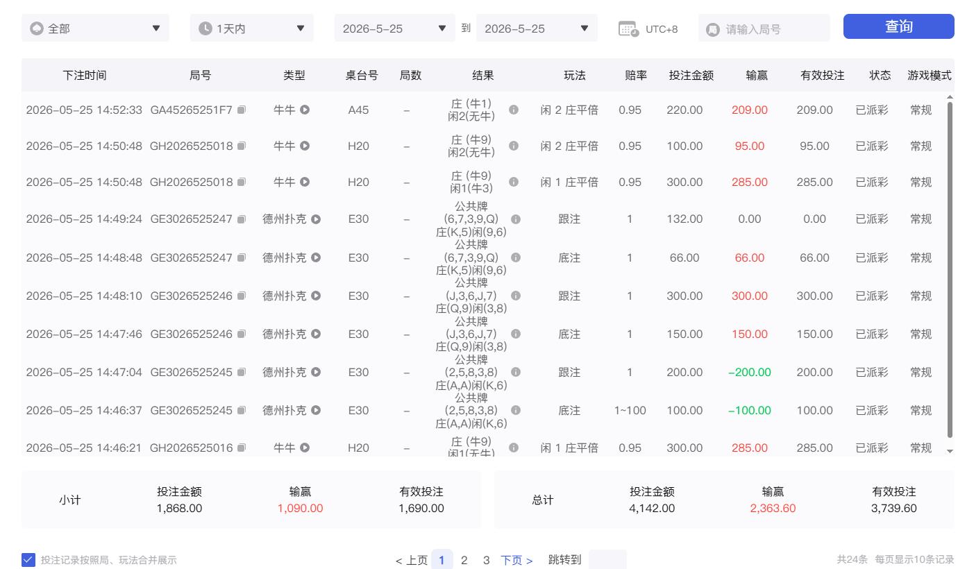Click the 局号 column header
Screen dimensions: 958x569
[201, 76]
